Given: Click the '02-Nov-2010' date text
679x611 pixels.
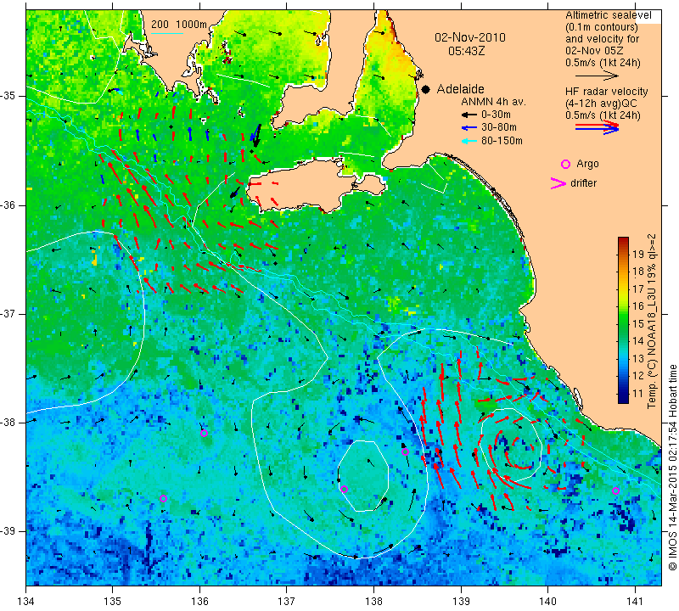Looking at the screenshot, I should tap(470, 37).
